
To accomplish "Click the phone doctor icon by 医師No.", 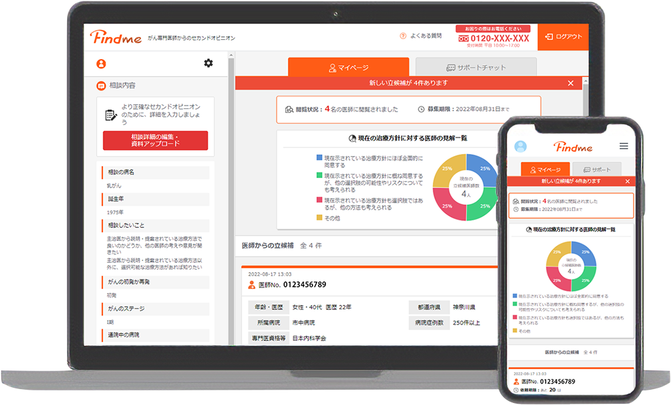I will pos(517,382).
